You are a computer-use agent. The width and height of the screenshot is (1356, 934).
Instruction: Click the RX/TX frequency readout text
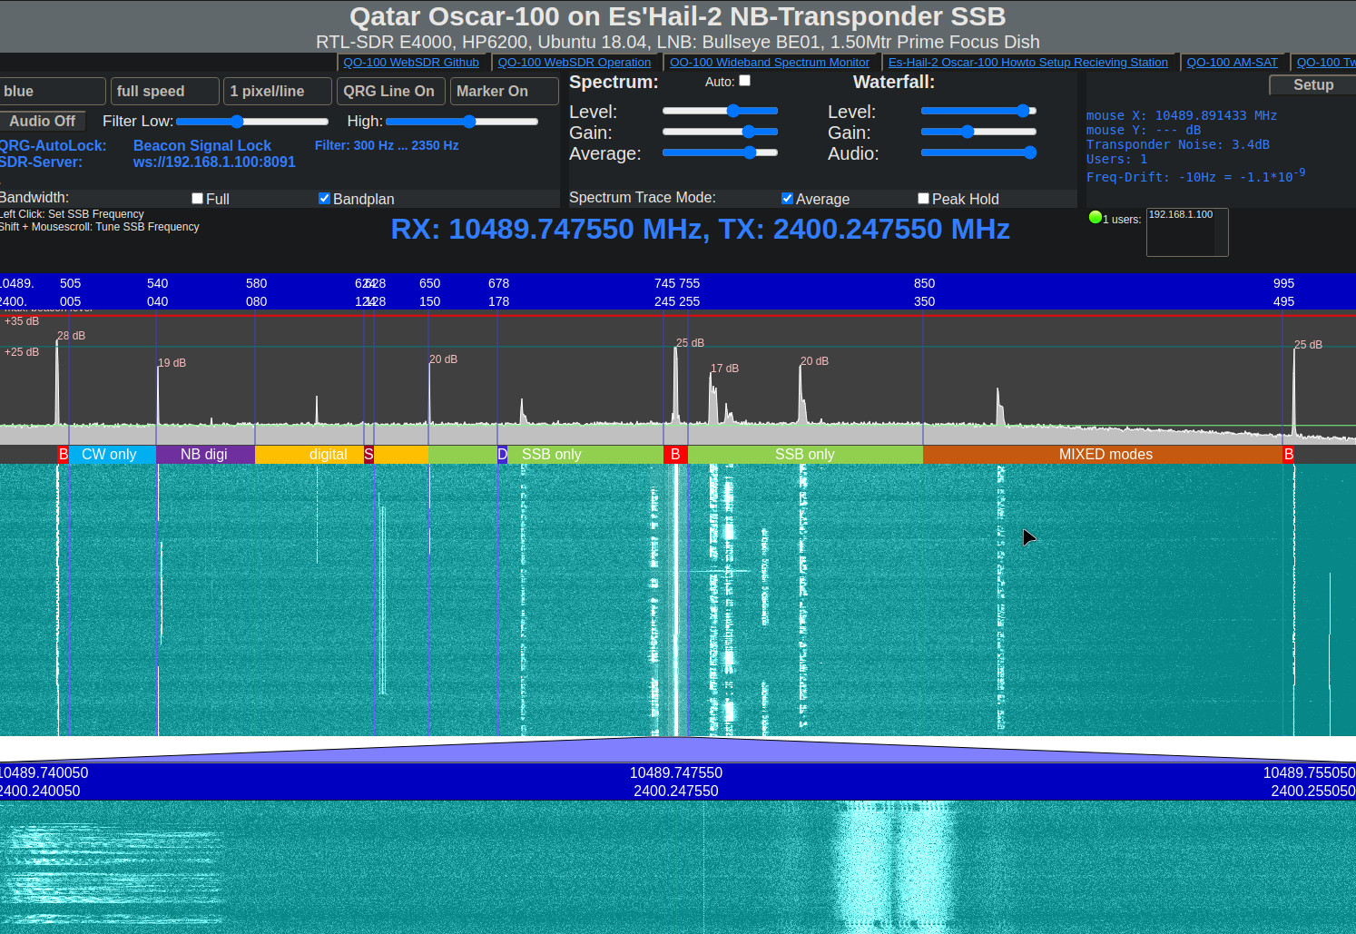[x=700, y=229]
